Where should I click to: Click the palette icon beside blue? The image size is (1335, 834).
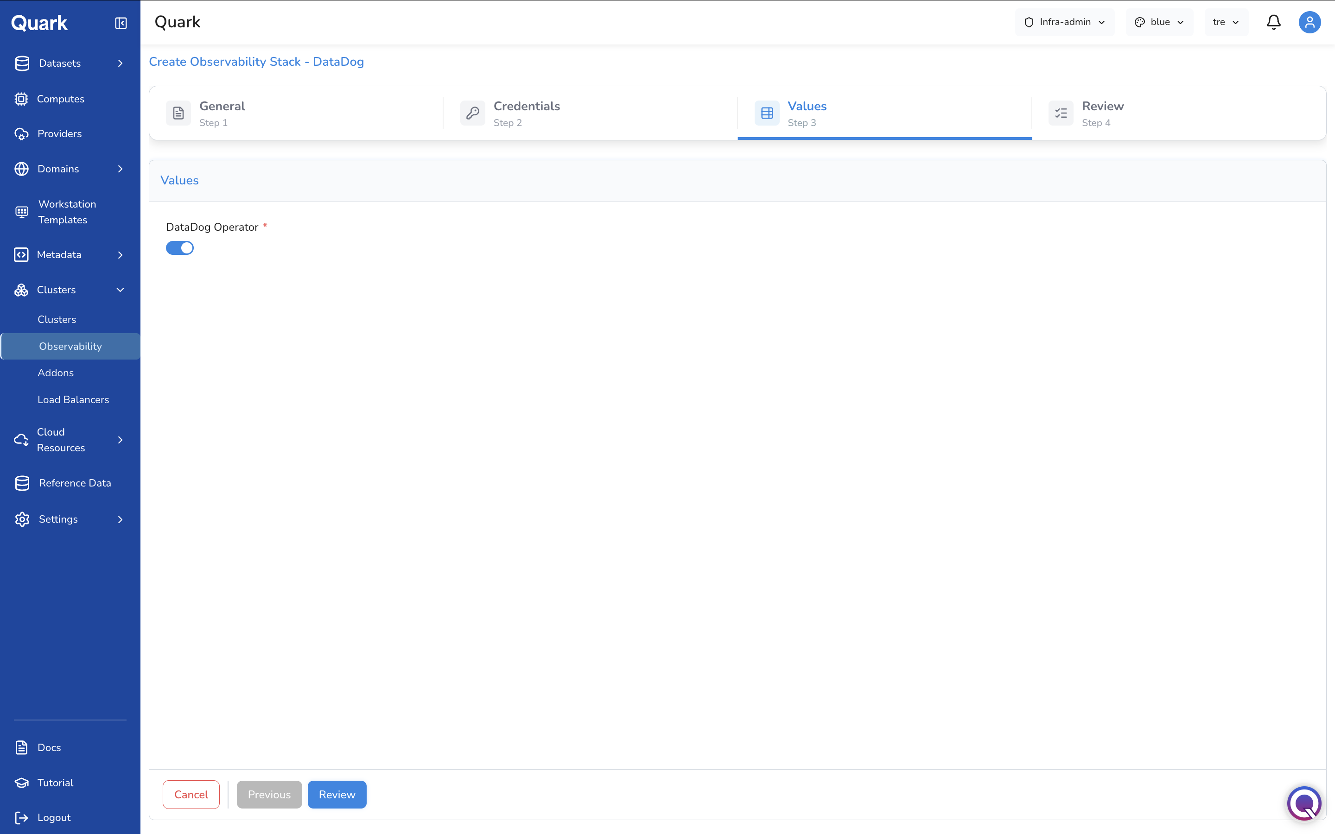[x=1140, y=22]
